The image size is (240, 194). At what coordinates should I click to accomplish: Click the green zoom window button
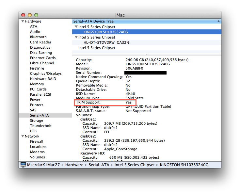(x=36, y=15)
